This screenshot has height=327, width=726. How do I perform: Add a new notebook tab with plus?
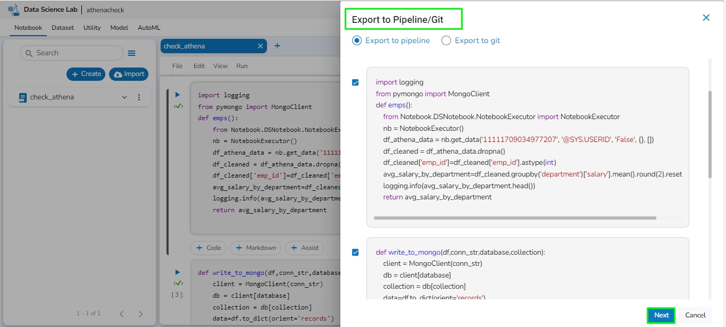point(277,46)
